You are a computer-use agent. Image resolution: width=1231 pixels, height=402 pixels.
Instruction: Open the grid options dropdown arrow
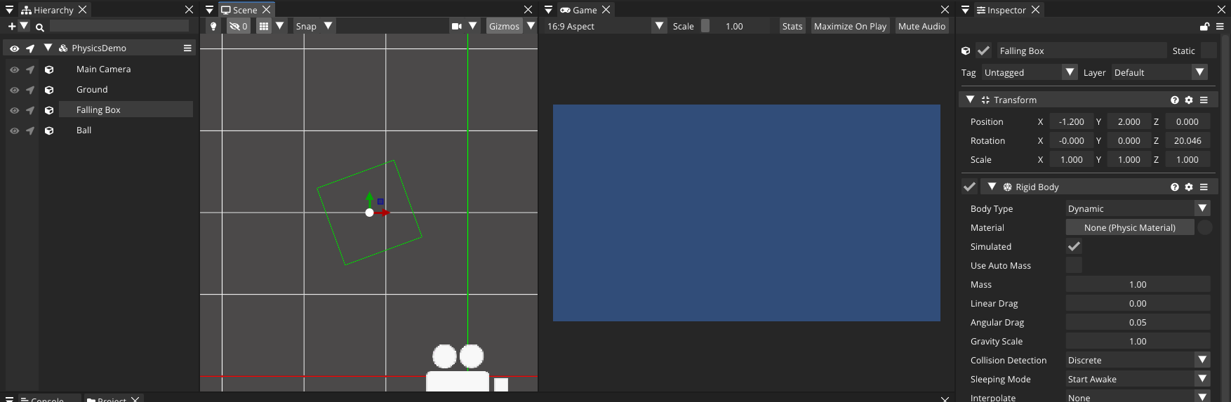[x=279, y=25]
